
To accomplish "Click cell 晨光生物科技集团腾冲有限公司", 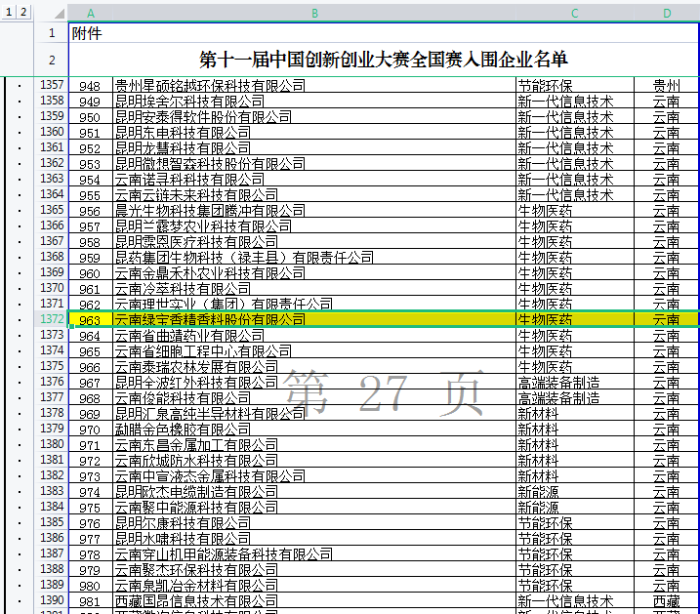I will click(x=314, y=210).
